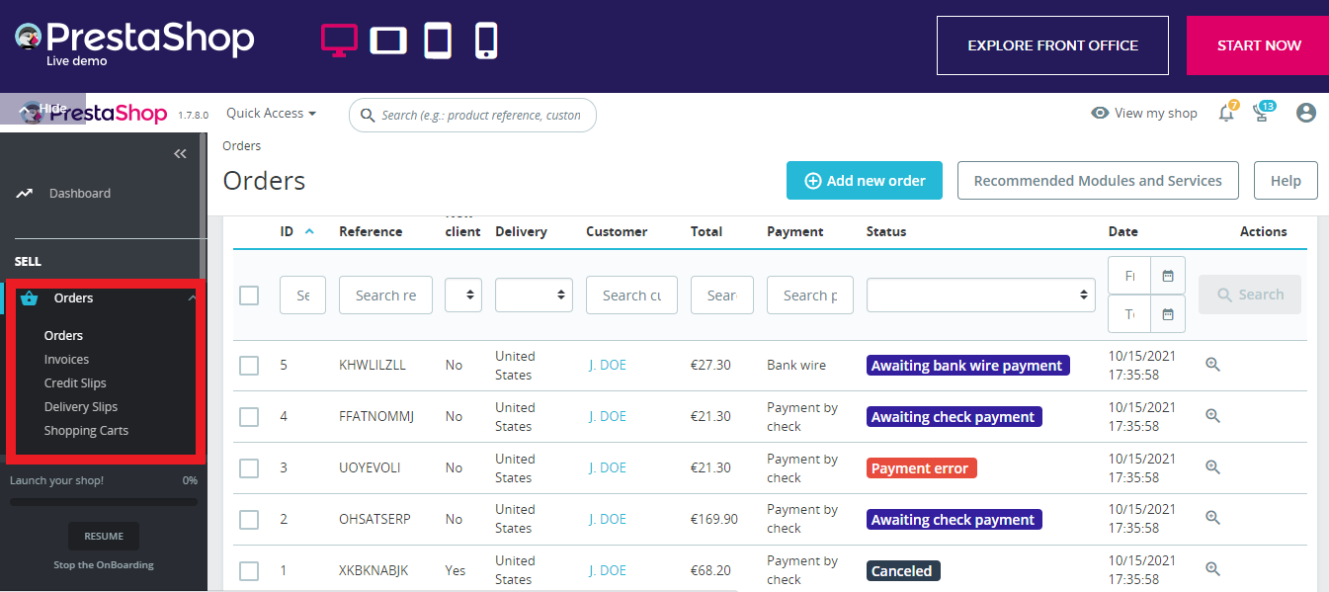Viewport: 1329px width, 592px height.
Task: Open the notifications bell icon
Action: 1226,113
